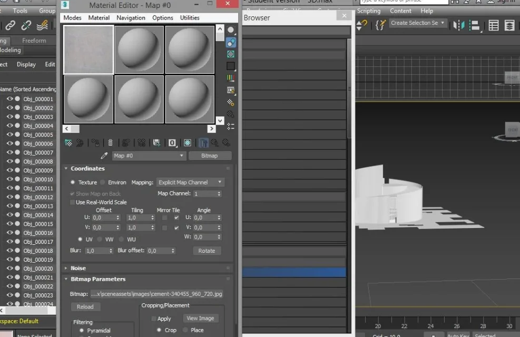The width and height of the screenshot is (520, 337).
Task: Click the Rotate button
Action: (x=207, y=251)
